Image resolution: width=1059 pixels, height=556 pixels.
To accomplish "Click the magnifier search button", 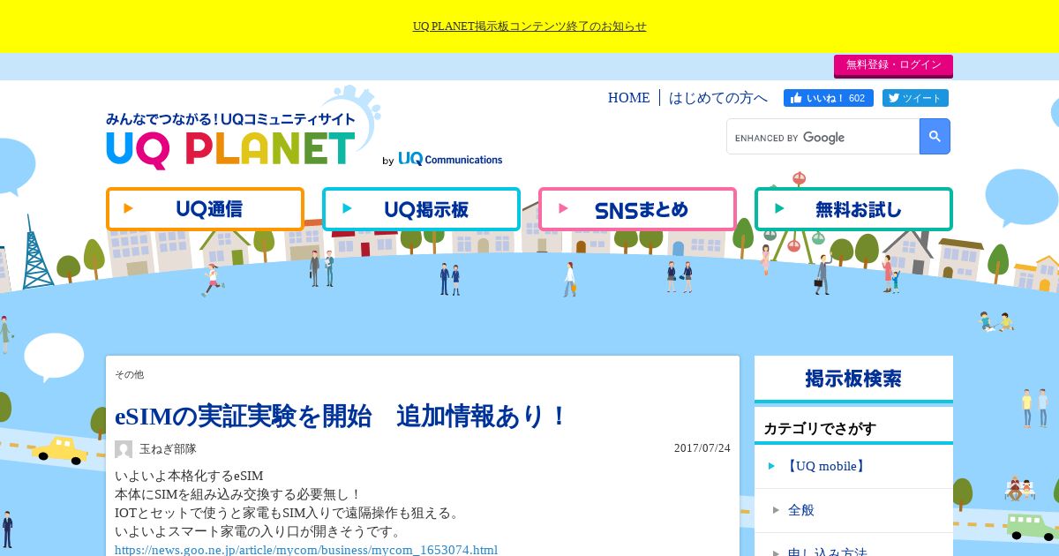I will (x=935, y=137).
